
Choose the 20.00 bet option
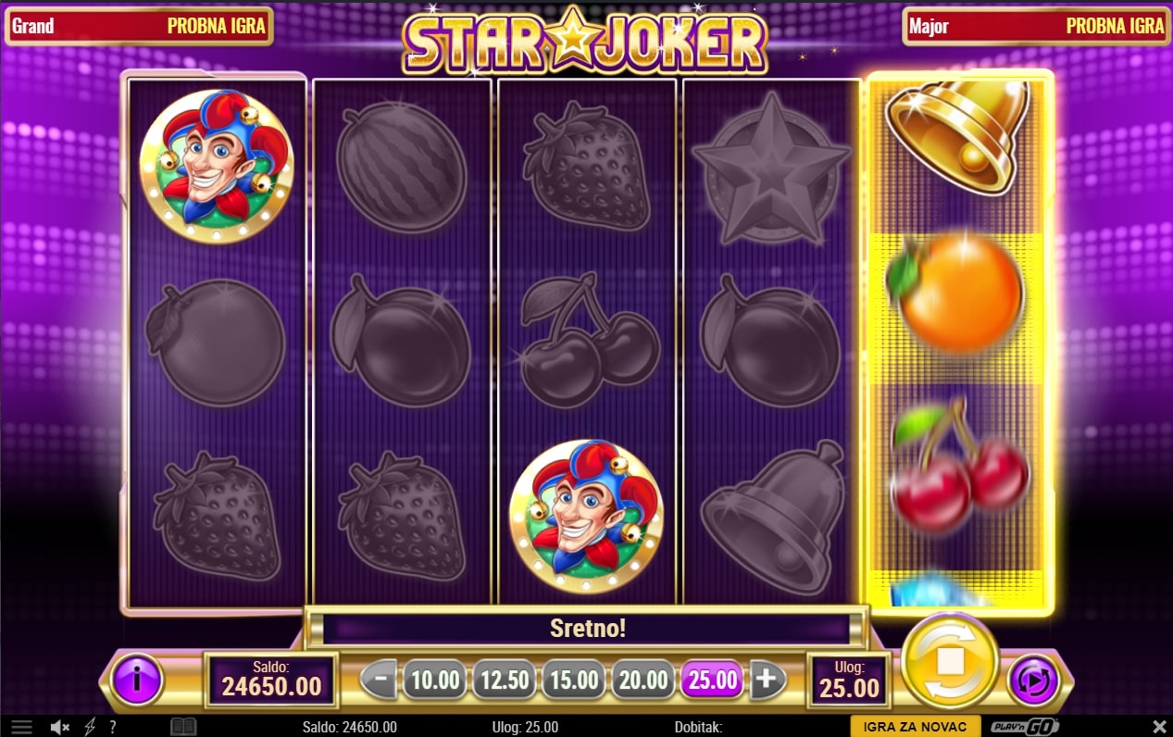pos(643,681)
